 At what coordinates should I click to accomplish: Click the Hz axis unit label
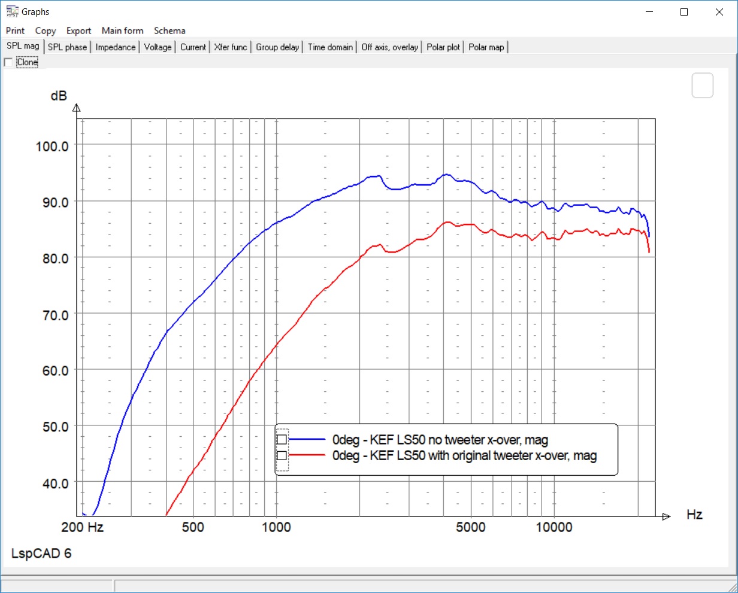[694, 515]
